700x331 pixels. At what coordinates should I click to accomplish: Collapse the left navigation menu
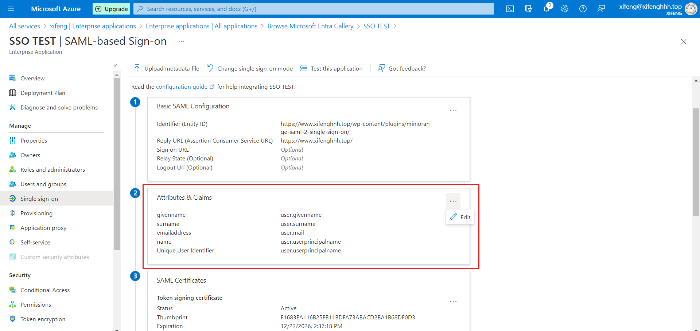(115, 66)
